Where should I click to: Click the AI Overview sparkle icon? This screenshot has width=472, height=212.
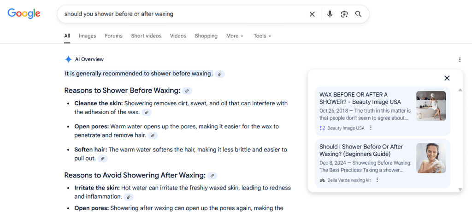pos(68,59)
